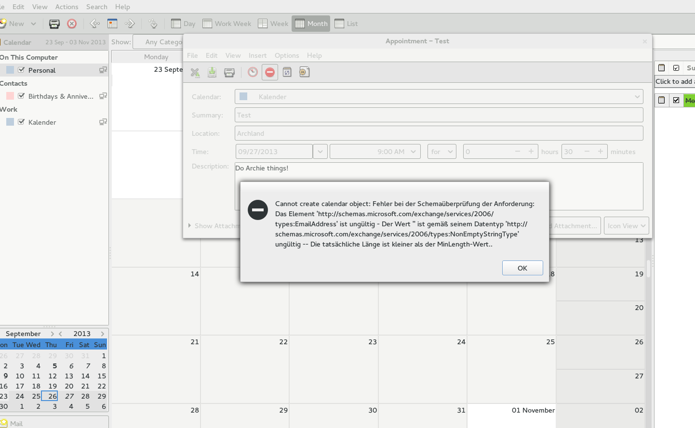The image size is (695, 428).
Task: Go to the next period with the forward arrow
Action: tap(130, 24)
